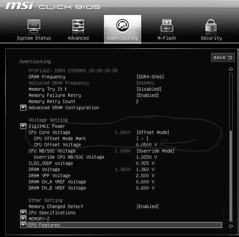Edit DRAM CH_A VREF Voltage 0.600 V value
Image resolution: width=239 pixels, height=237 pixels.
145,182
